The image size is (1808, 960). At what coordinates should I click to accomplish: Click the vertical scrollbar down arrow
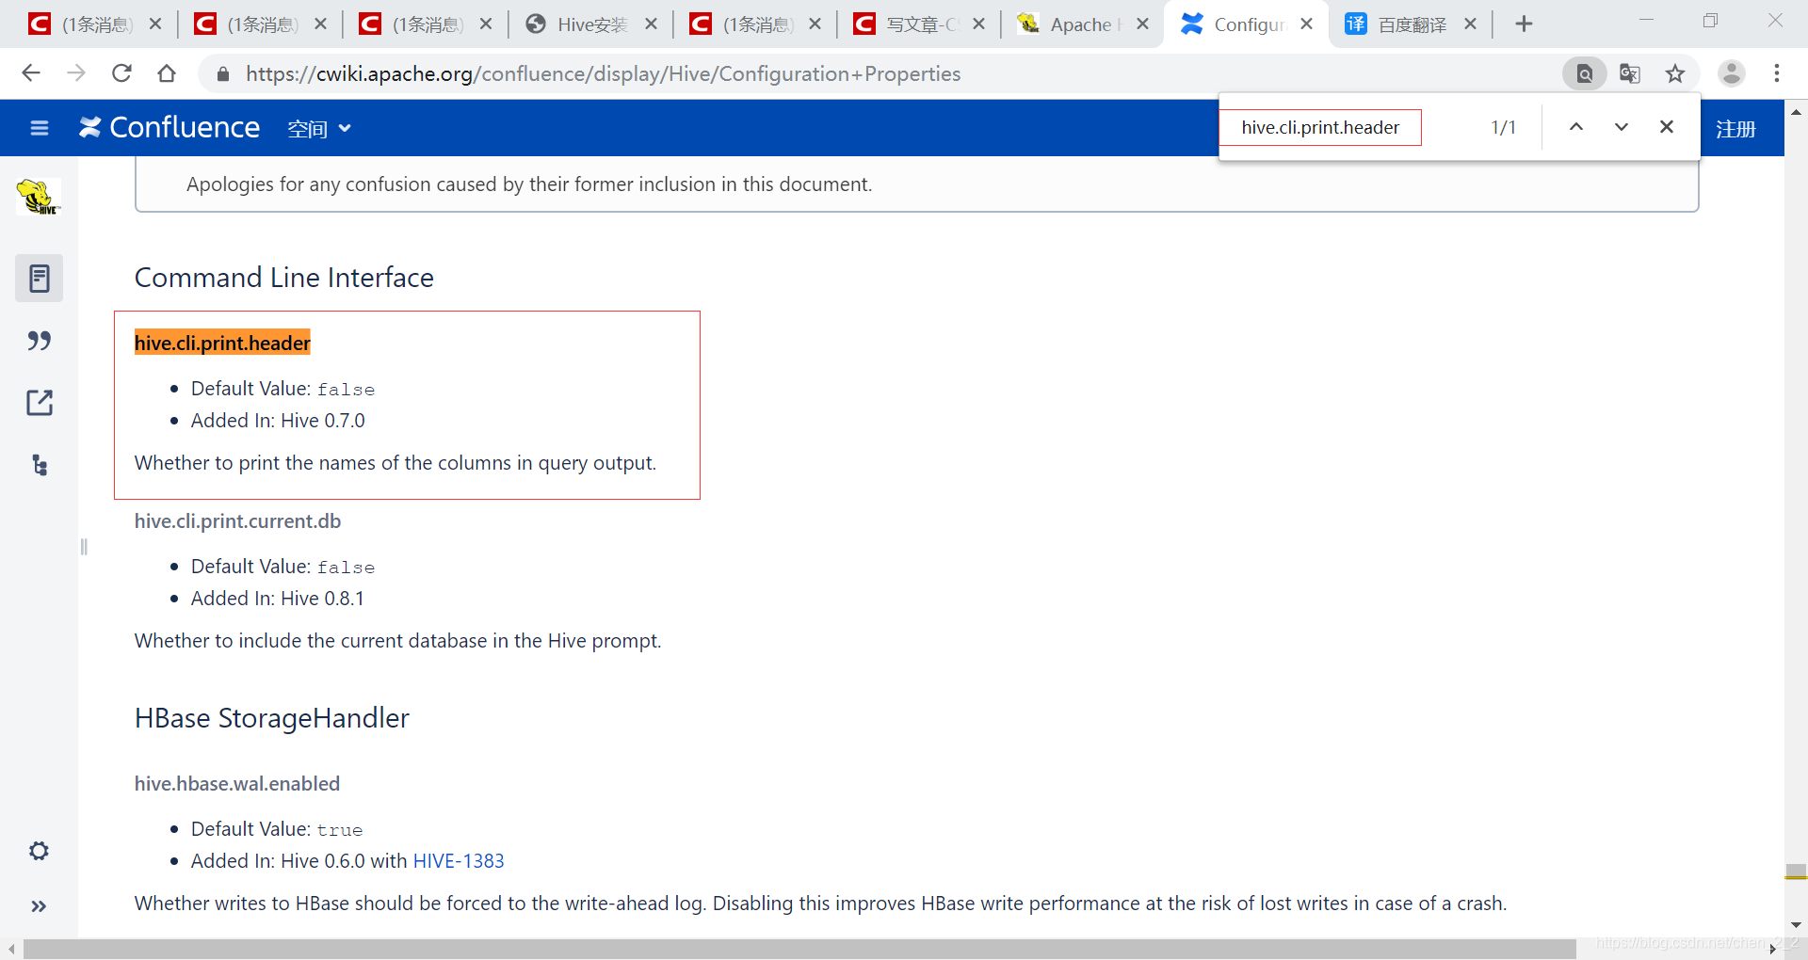point(1796,925)
